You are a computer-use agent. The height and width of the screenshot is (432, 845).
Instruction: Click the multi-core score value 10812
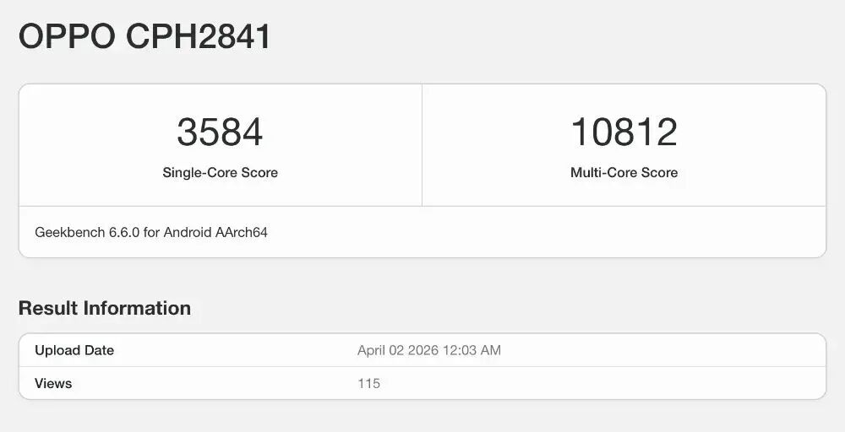pos(624,132)
